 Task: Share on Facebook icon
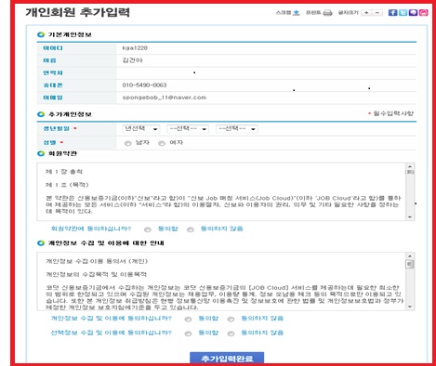392,12
